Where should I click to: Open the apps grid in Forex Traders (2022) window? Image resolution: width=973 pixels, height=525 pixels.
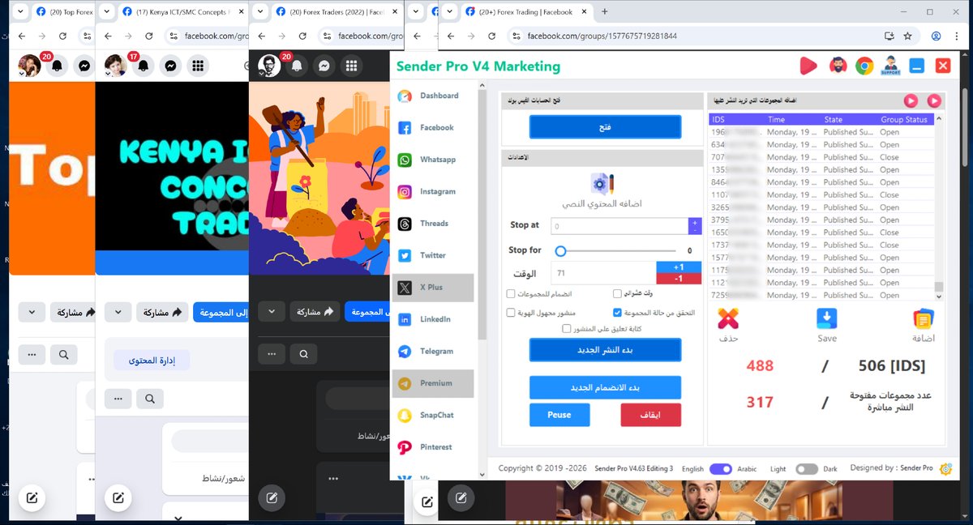point(351,66)
